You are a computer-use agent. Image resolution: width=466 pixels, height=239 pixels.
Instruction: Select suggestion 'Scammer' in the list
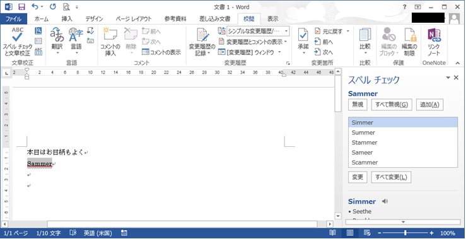403,162
